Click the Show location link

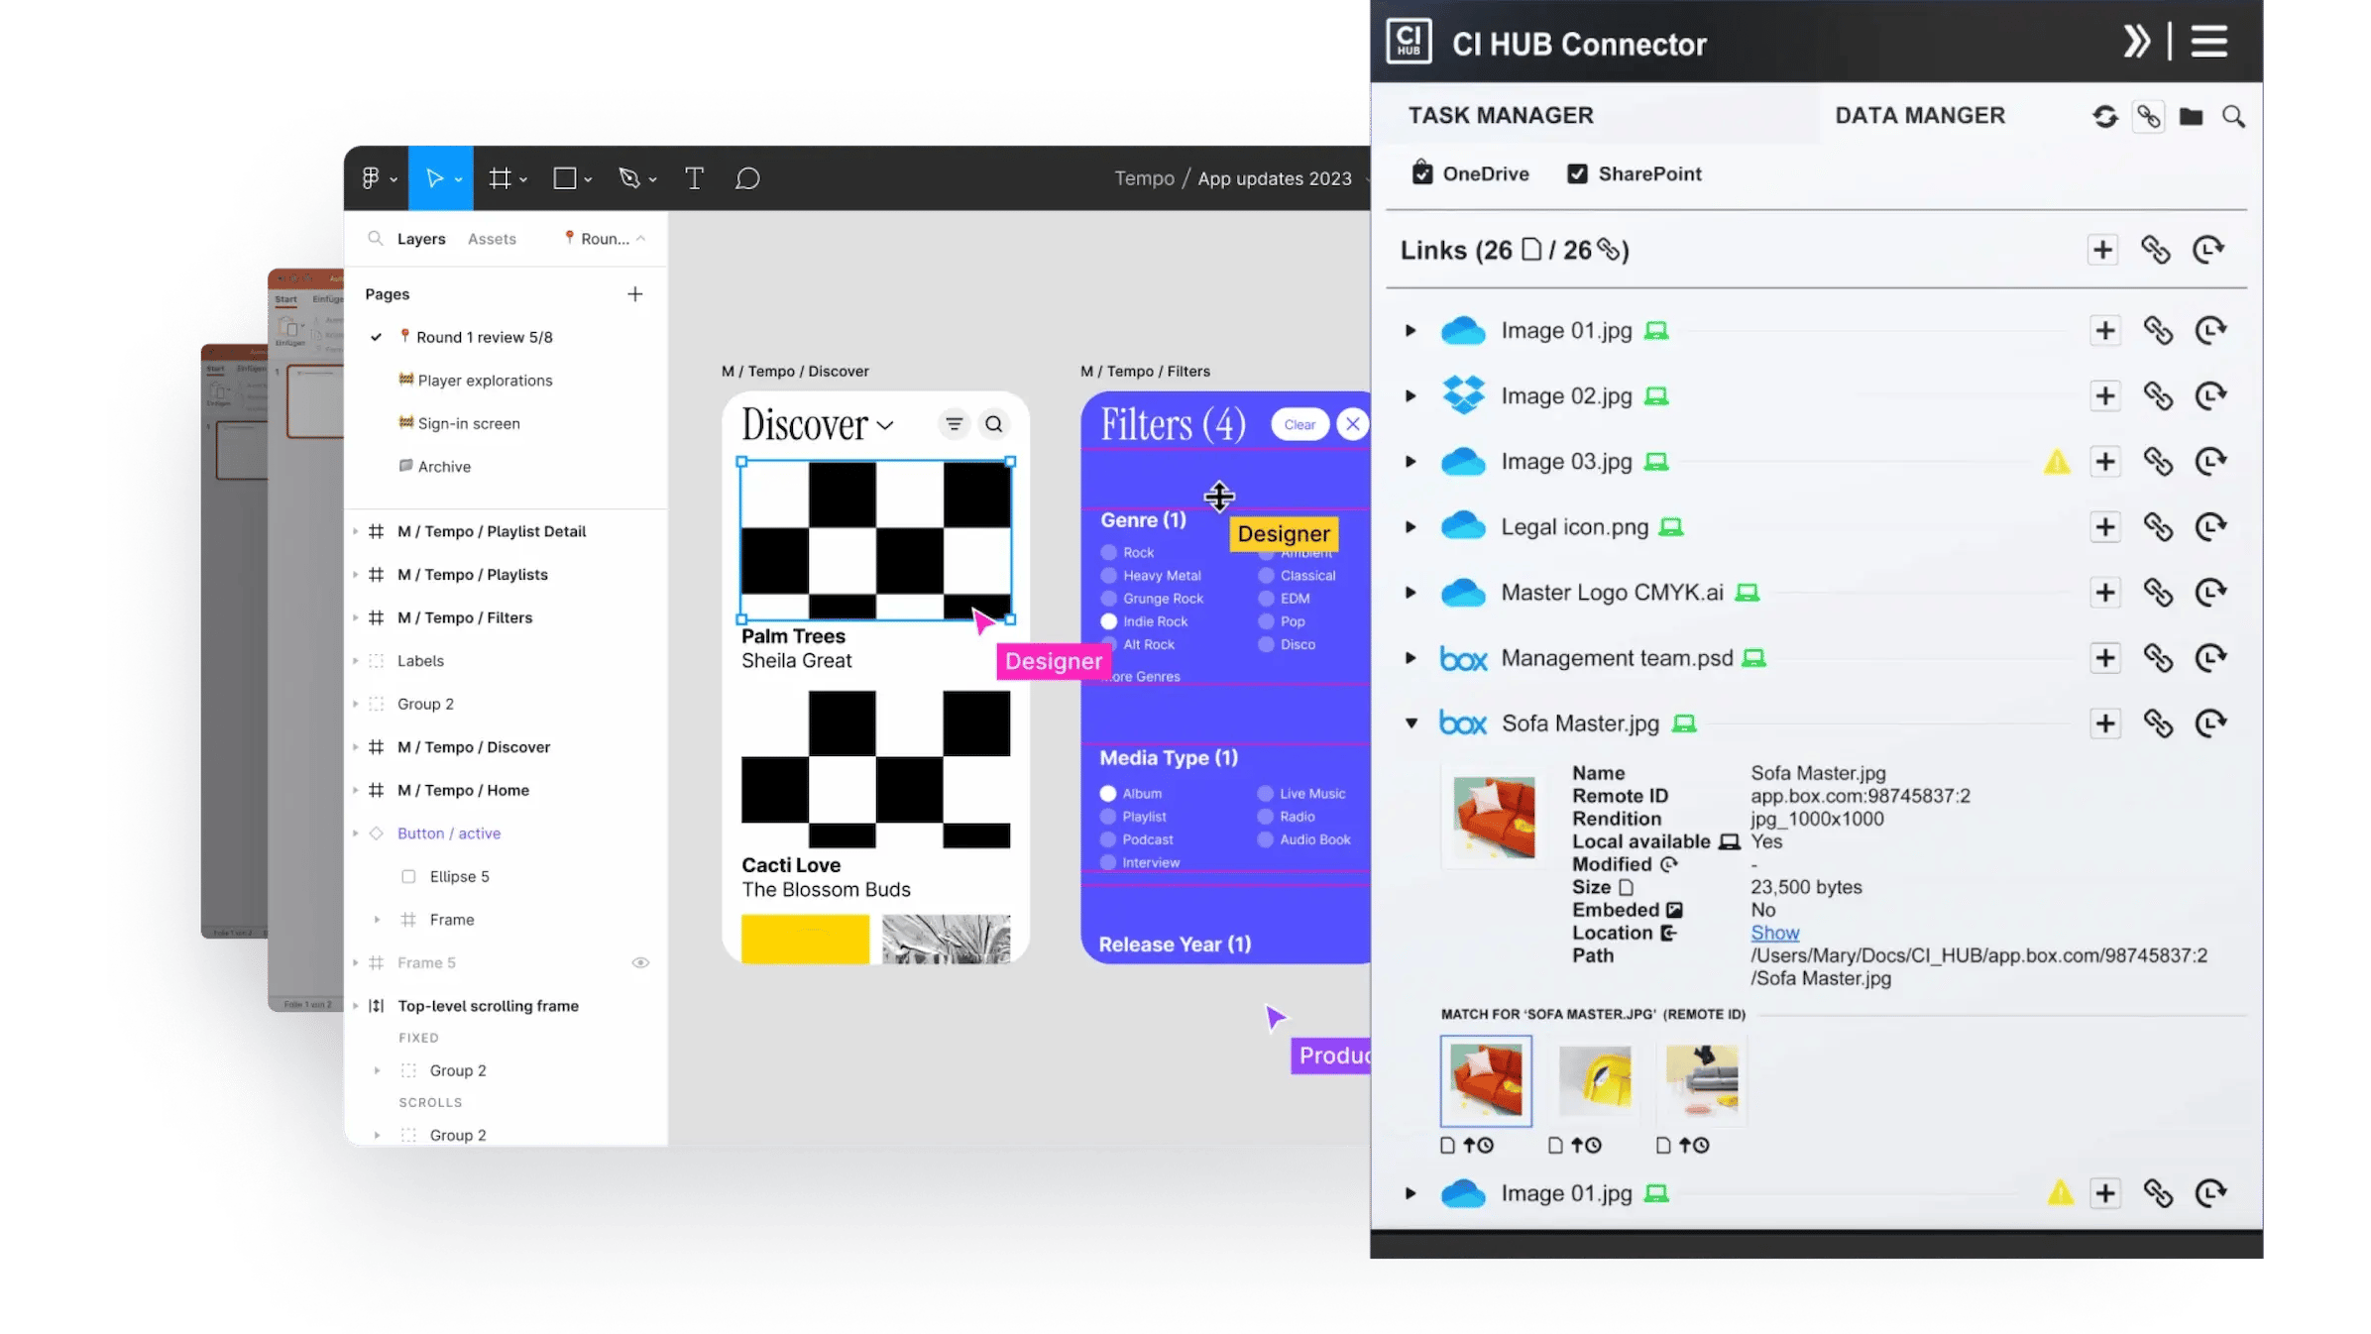pos(1774,934)
